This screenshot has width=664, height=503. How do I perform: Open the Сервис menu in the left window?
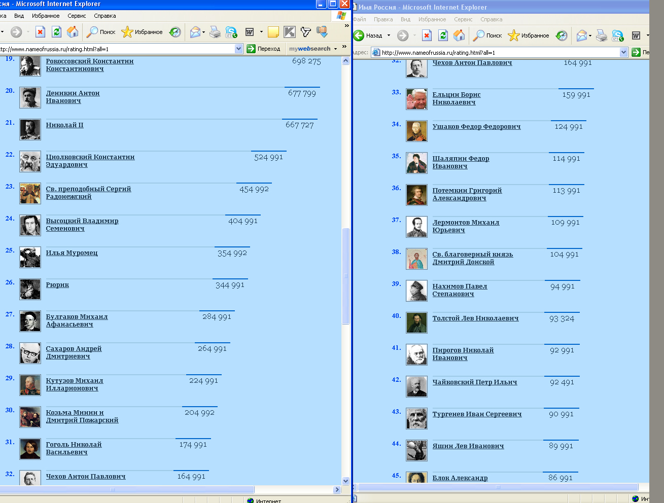coord(77,16)
